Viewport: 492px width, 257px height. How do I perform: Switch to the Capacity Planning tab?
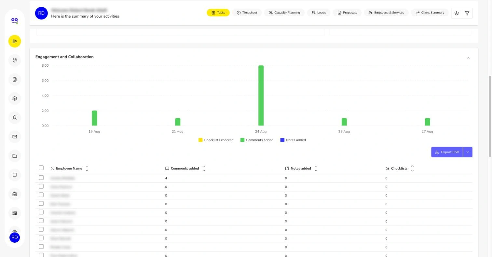coord(284,13)
